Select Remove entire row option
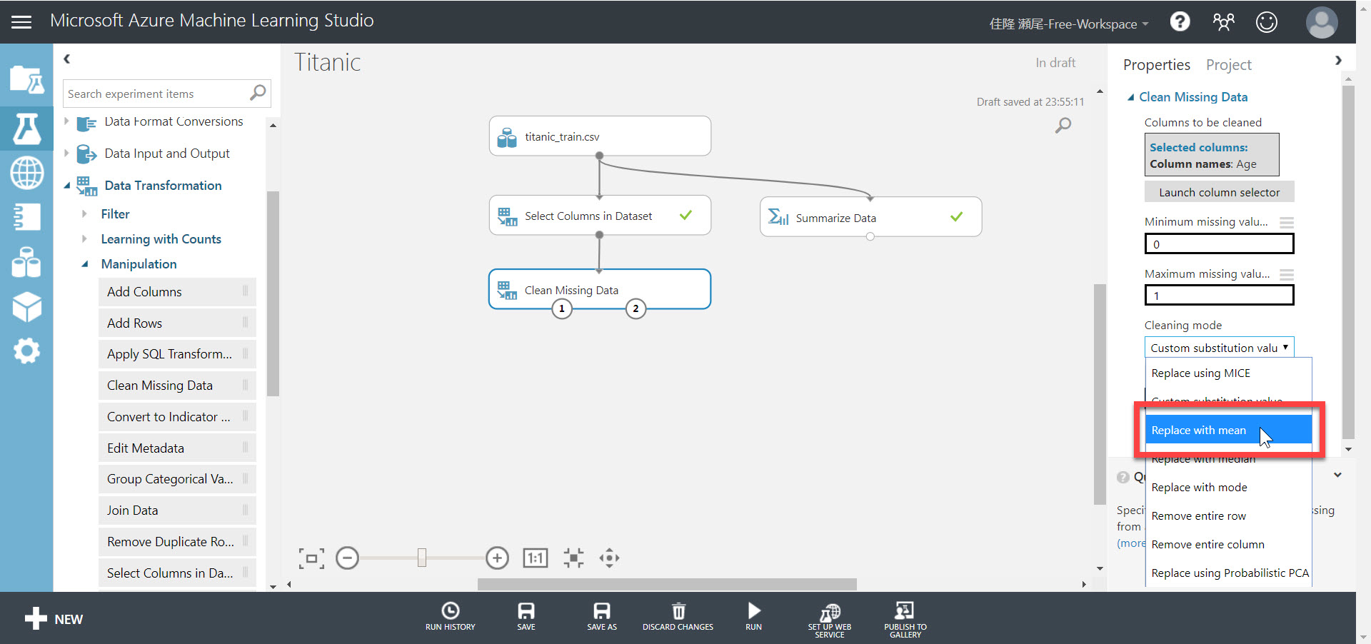 click(x=1228, y=515)
